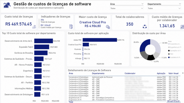Click the people-circle icon in Total de colaboradores

click(x=145, y=26)
